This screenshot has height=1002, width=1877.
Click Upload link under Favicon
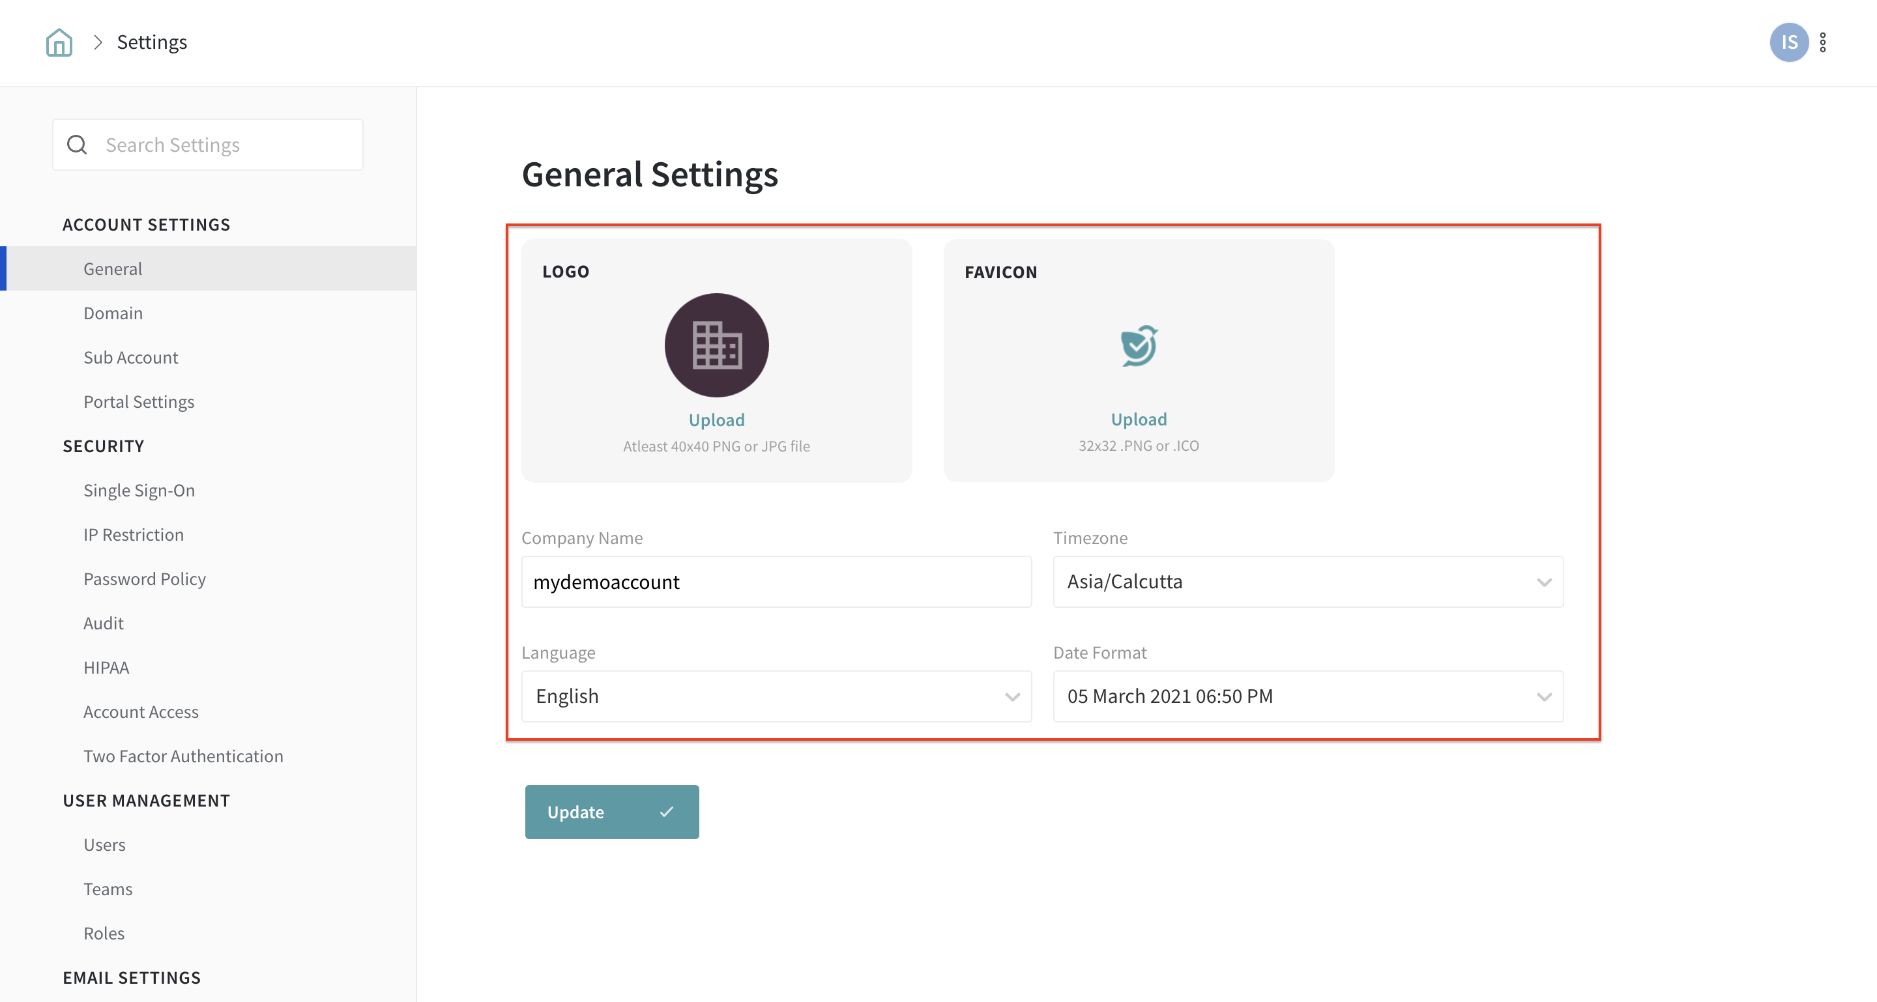pos(1138,420)
